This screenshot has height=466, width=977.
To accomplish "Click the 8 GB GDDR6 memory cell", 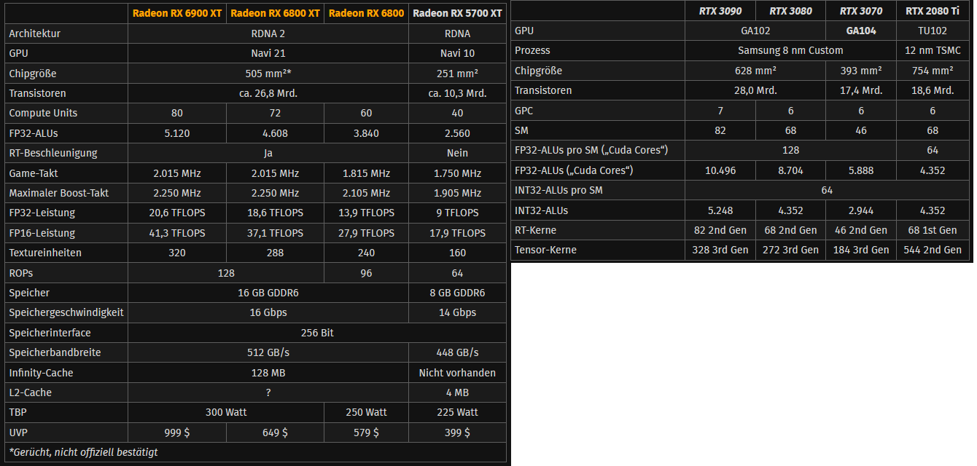I will pos(457,293).
